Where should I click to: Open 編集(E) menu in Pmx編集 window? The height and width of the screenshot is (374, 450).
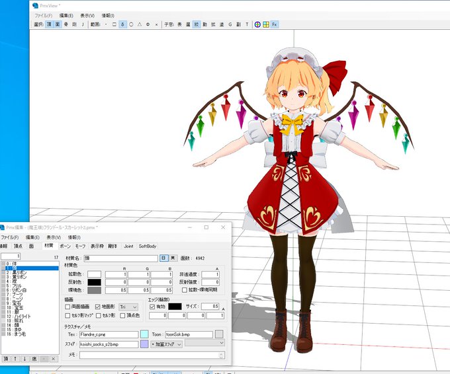pyautogui.click(x=32, y=237)
